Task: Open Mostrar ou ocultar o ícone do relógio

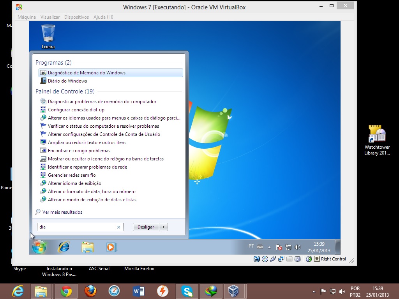Action: click(102, 159)
